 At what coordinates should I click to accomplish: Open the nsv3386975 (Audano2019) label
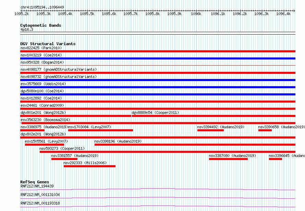pyautogui.click(x=44, y=127)
